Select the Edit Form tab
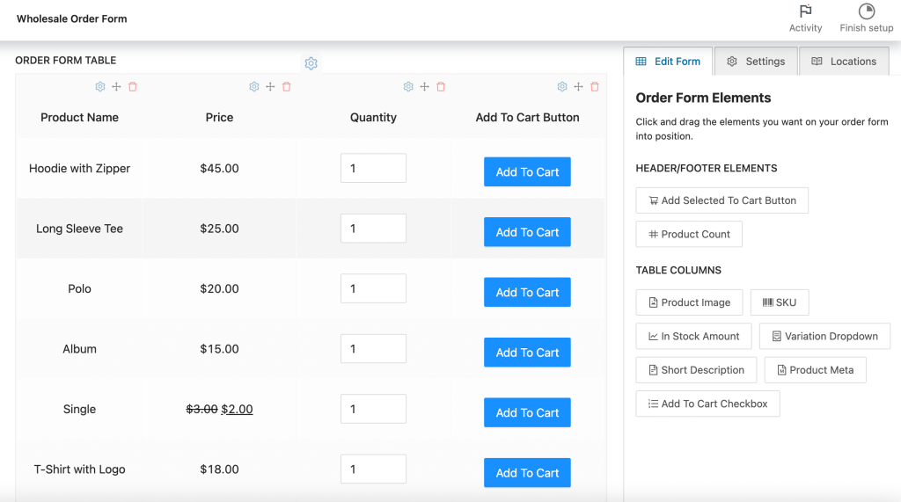 [x=668, y=62]
